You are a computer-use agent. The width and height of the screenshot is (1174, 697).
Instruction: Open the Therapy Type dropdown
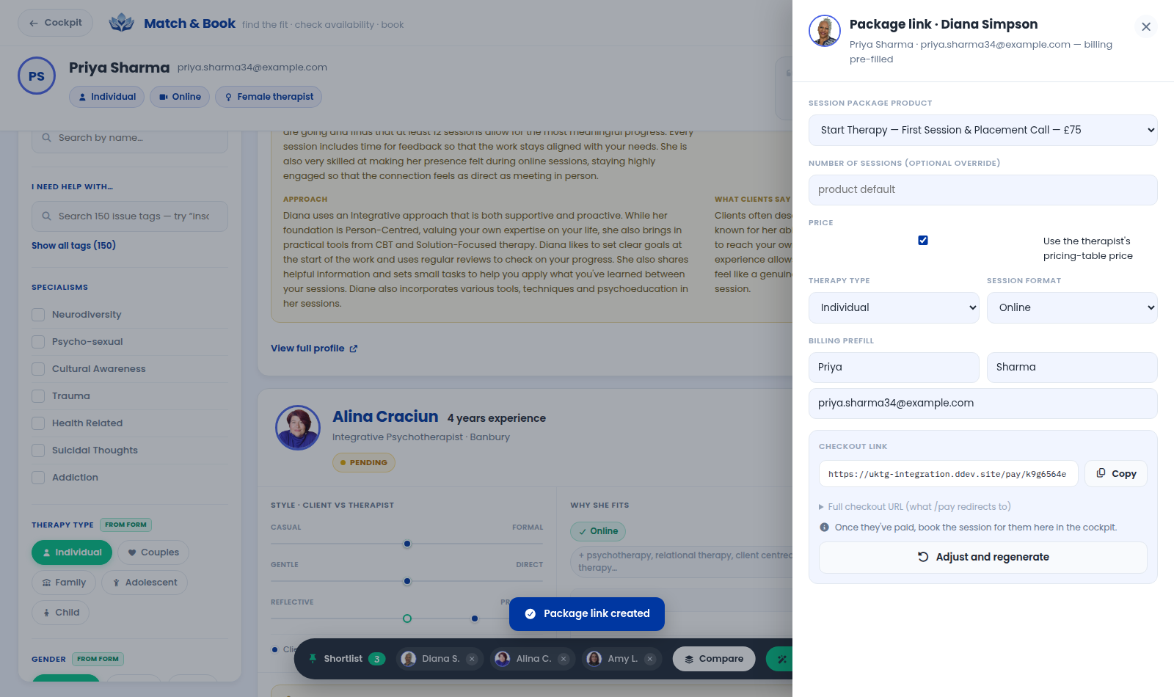pyautogui.click(x=894, y=307)
